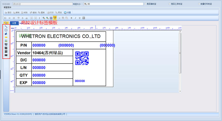Click the text cursor (I) toolbar icon
This screenshot has height=121, width=222.
click(x=39, y=18)
